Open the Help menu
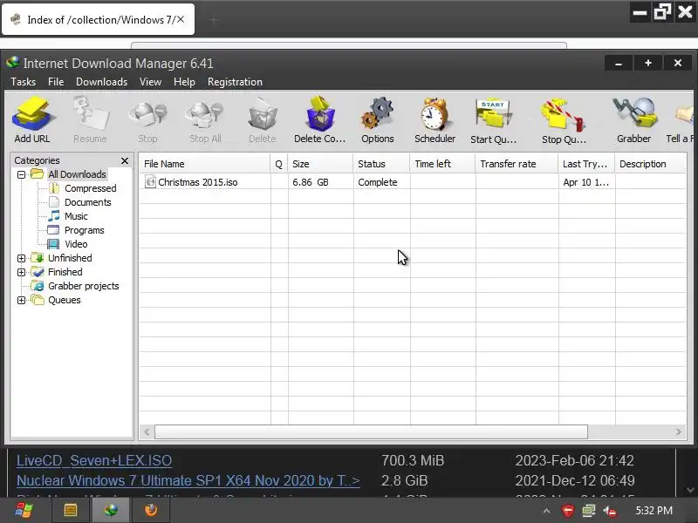 (x=184, y=82)
